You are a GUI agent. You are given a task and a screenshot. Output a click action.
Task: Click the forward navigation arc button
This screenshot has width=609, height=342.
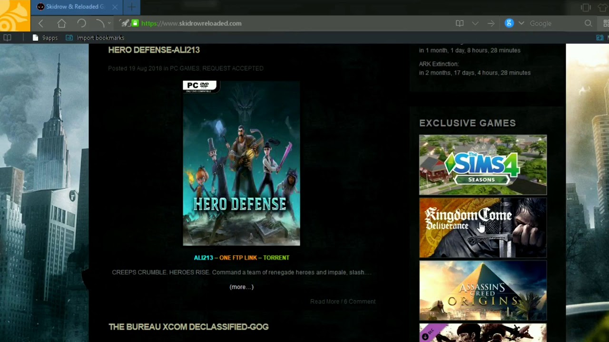100,23
